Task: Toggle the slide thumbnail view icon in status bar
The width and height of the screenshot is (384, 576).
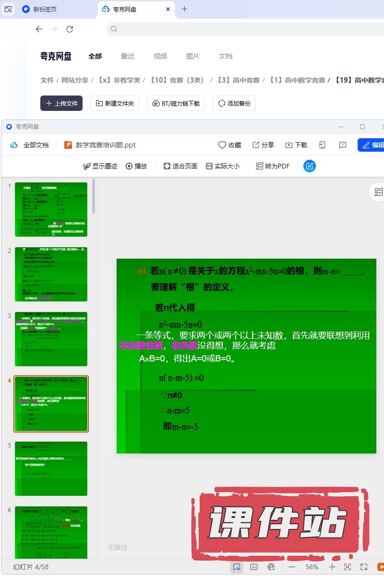Action: (236, 567)
